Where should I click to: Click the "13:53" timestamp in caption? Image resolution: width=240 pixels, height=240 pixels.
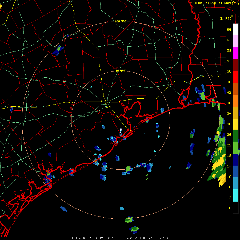click(x=162, y=238)
